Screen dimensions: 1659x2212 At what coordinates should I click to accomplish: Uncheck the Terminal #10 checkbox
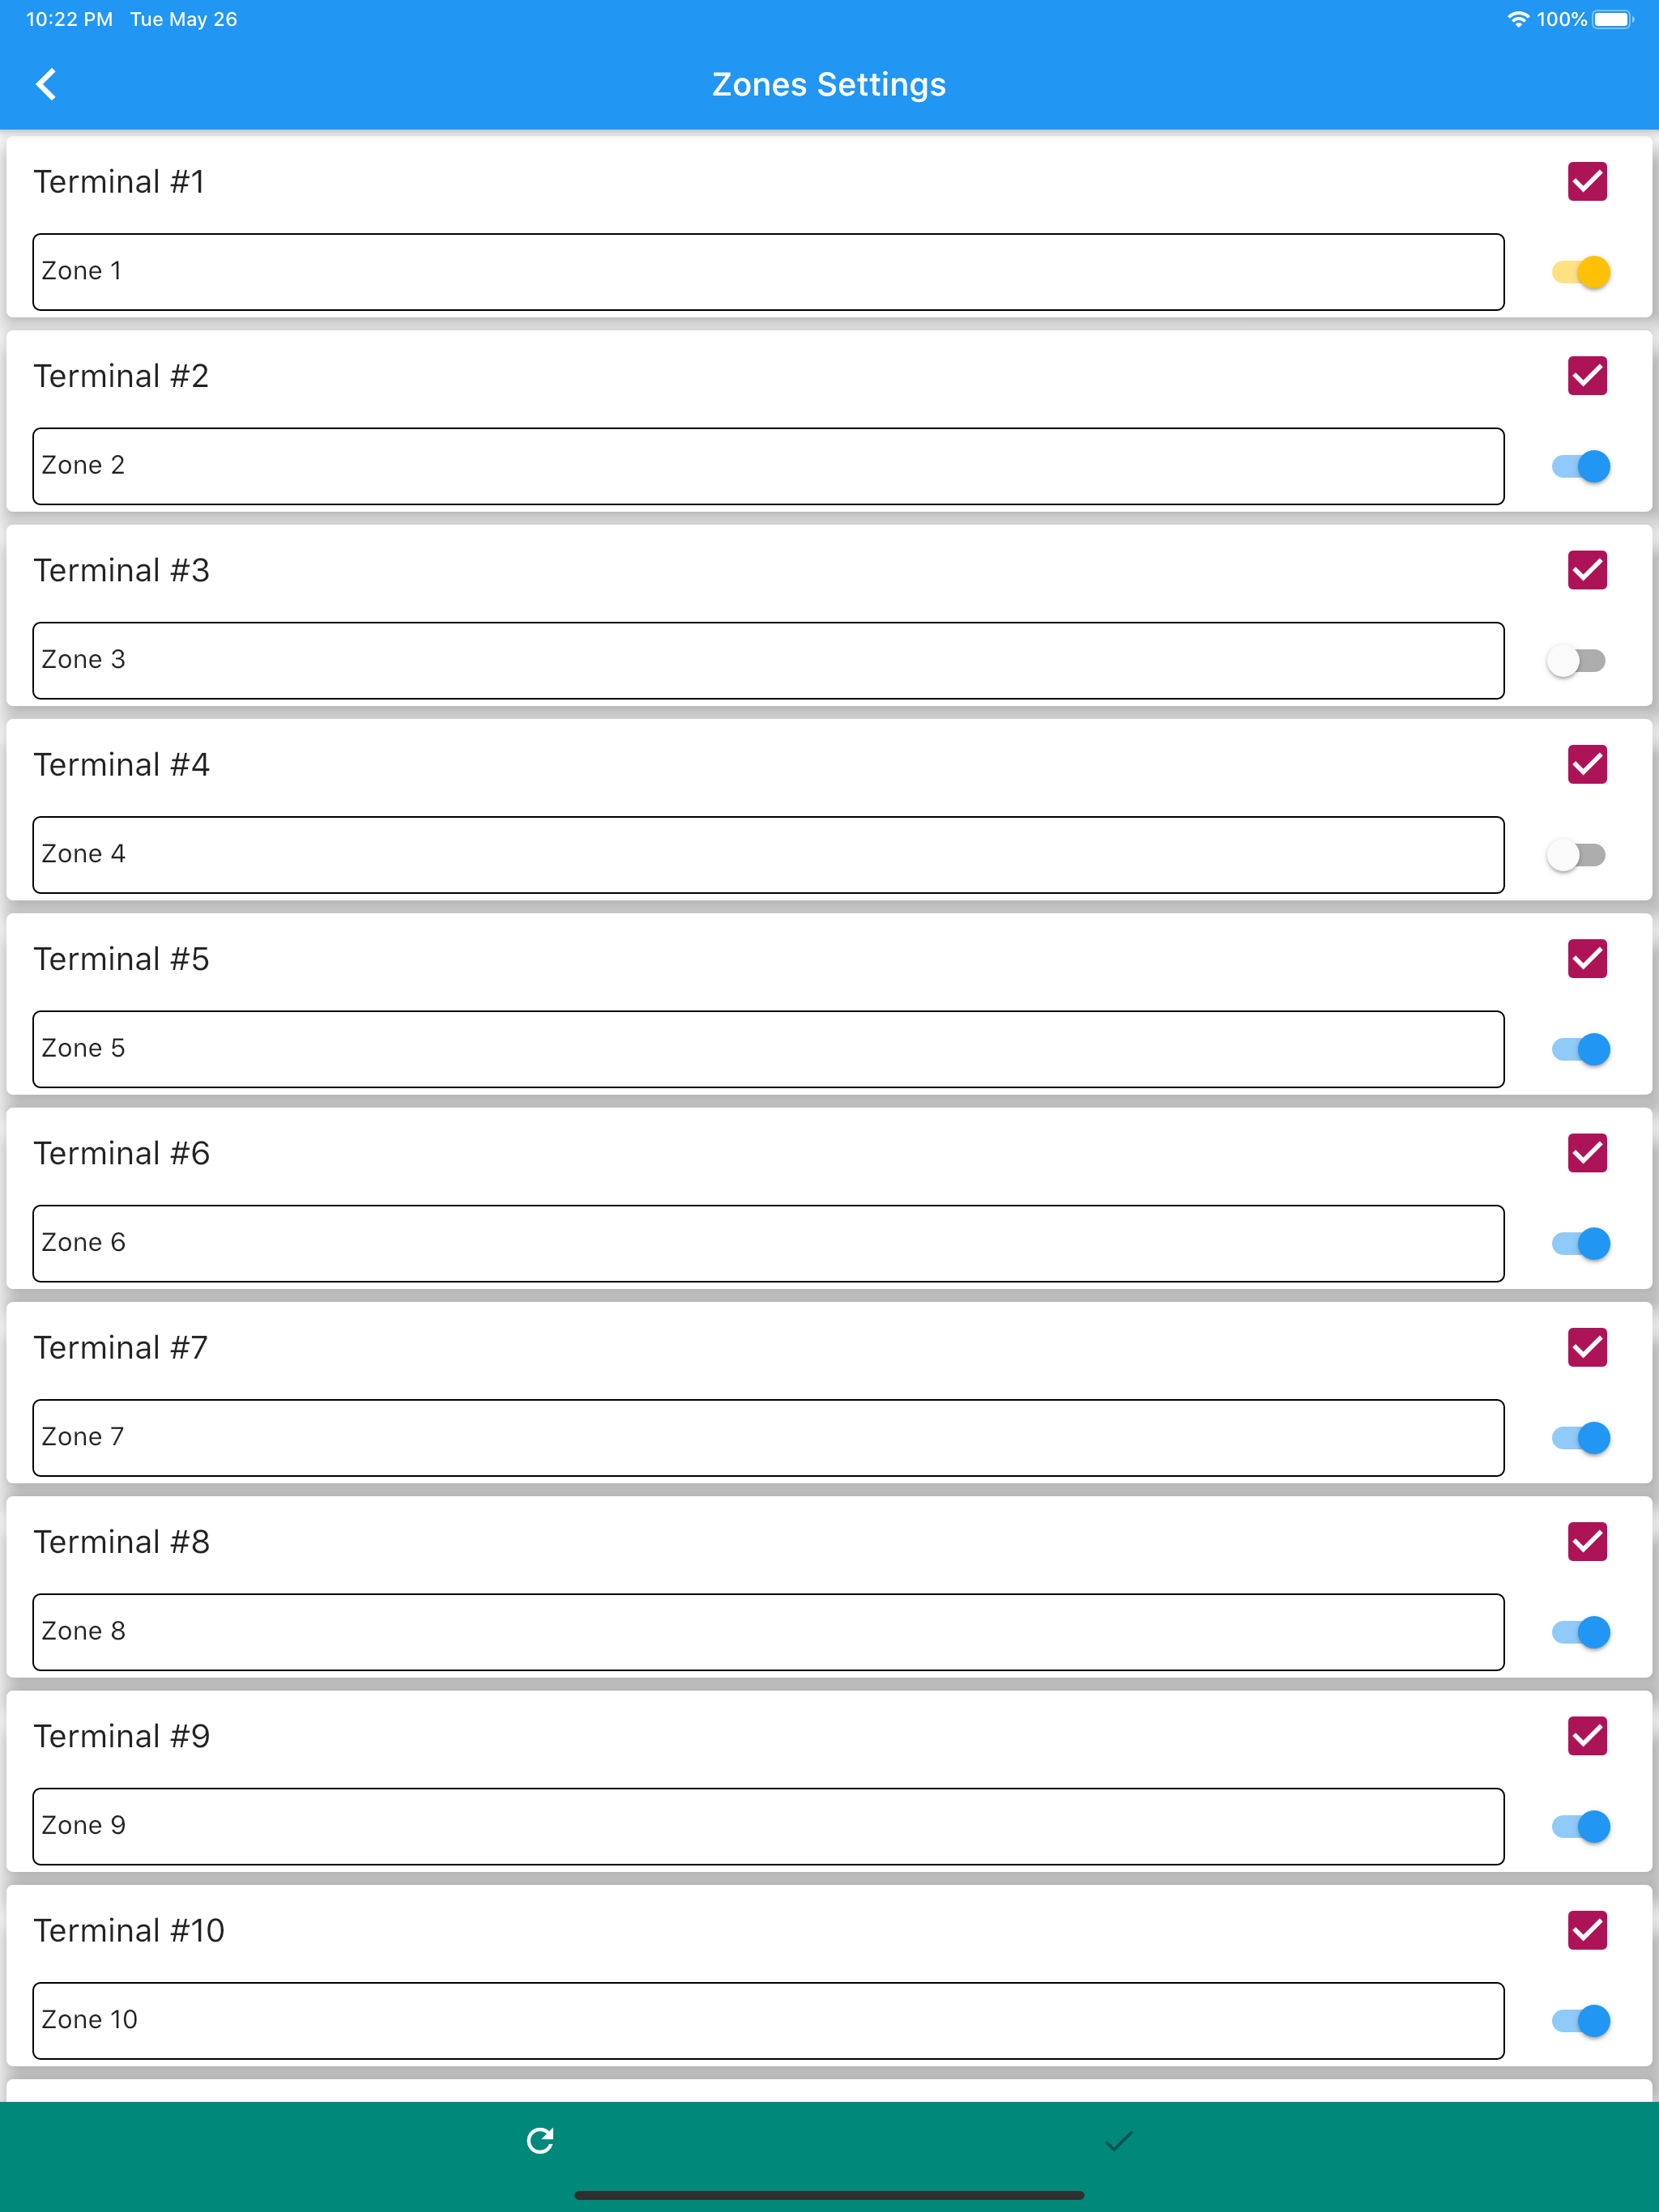pyautogui.click(x=1587, y=1930)
